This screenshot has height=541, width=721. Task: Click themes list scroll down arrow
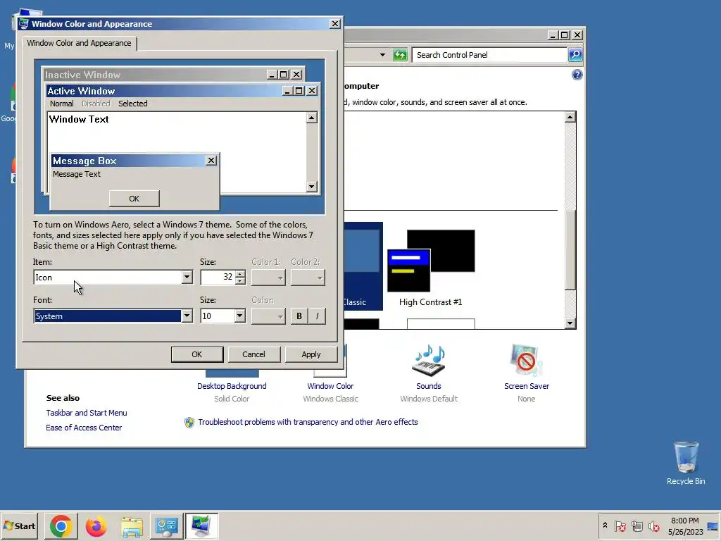click(570, 323)
